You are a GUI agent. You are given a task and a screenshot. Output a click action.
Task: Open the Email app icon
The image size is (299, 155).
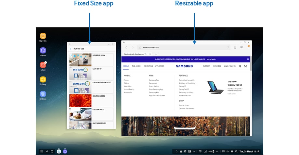(x=43, y=65)
